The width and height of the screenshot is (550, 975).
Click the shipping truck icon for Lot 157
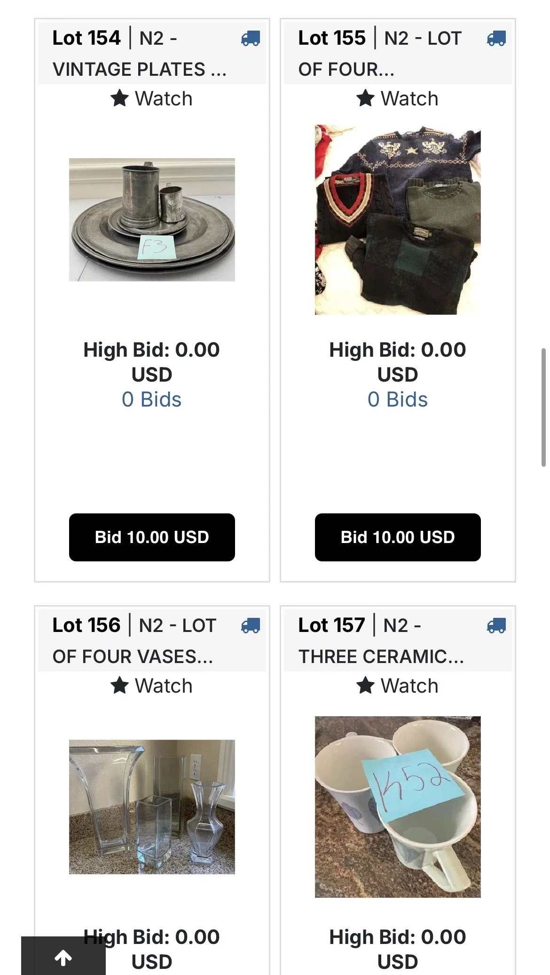(496, 625)
